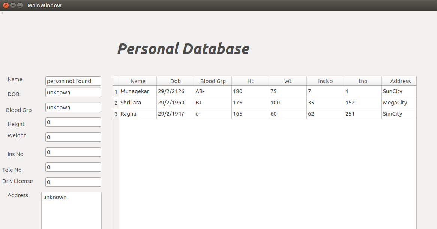437x229 pixels.
Task: Click the DOB field showing 'unknown'
Action: [73, 92]
